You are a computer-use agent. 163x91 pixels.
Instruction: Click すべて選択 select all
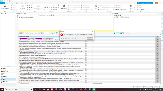click(141, 9)
